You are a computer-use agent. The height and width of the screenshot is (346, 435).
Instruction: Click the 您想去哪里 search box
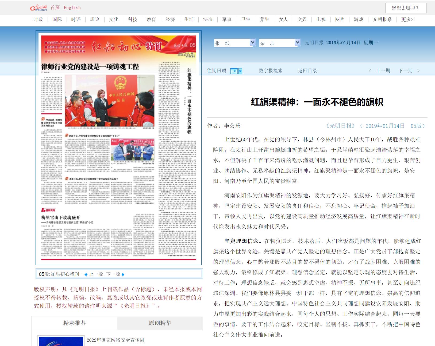click(406, 8)
